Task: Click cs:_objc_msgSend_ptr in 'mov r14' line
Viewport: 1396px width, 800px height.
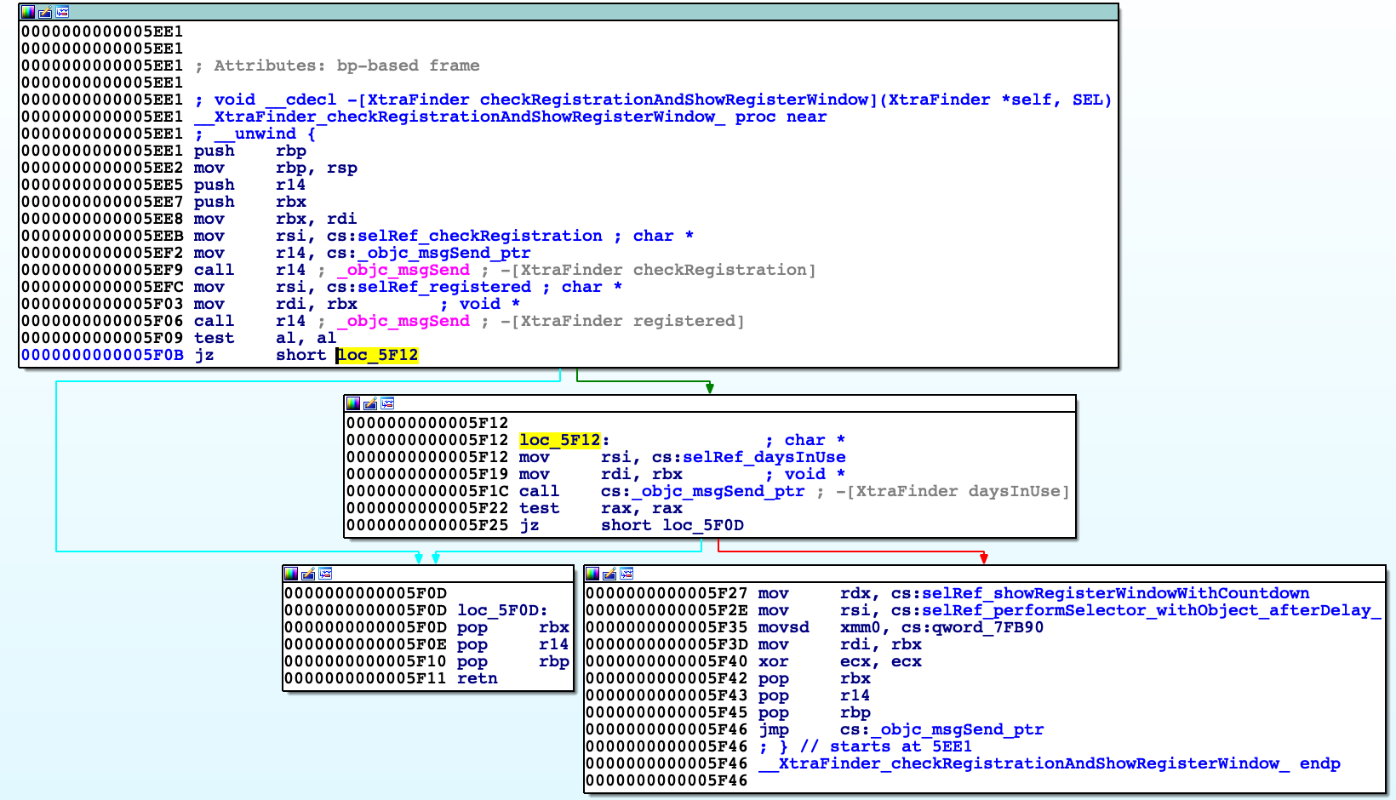Action: point(428,253)
